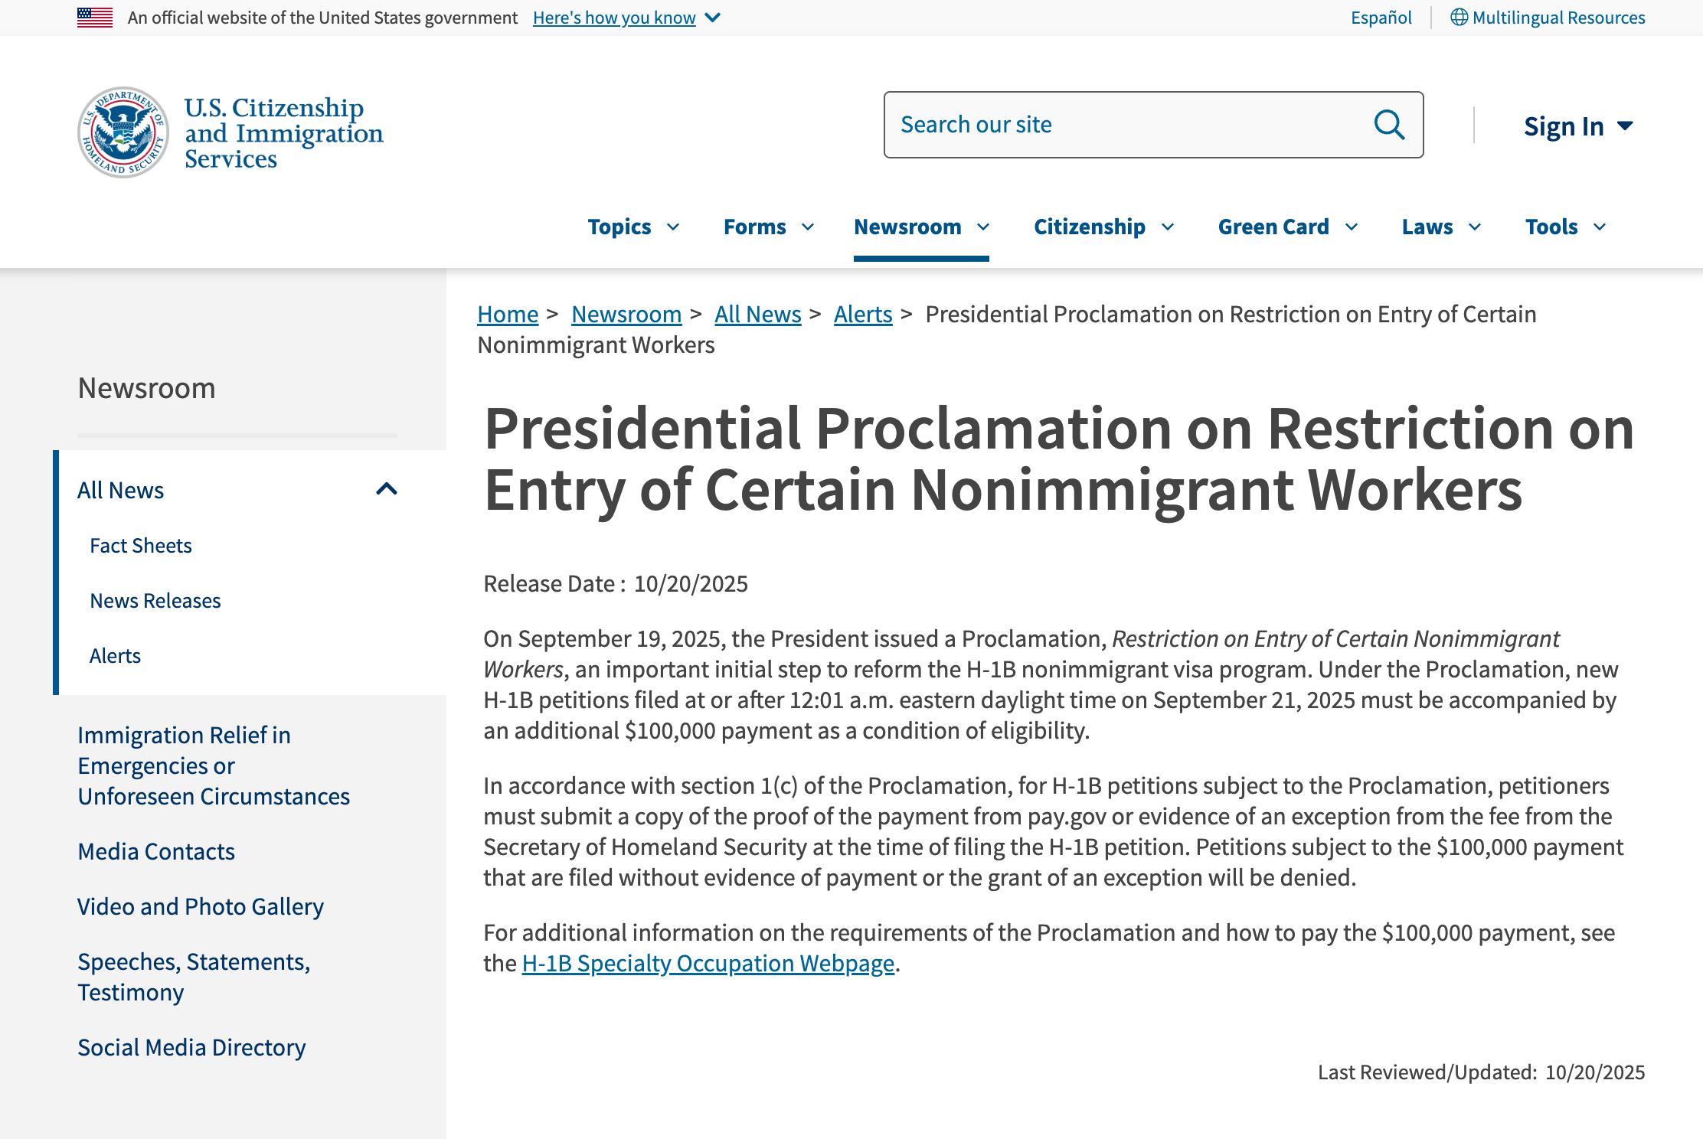Switch language via Español link
Image resolution: width=1703 pixels, height=1139 pixels.
pyautogui.click(x=1381, y=17)
